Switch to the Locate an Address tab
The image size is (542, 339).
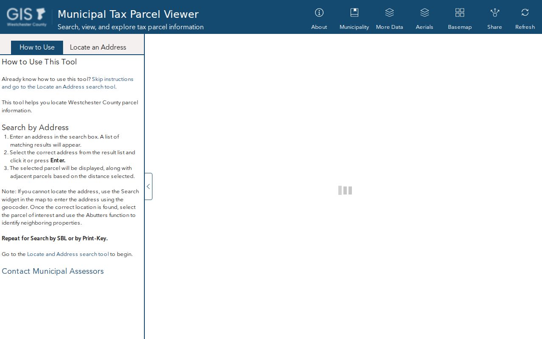(98, 47)
